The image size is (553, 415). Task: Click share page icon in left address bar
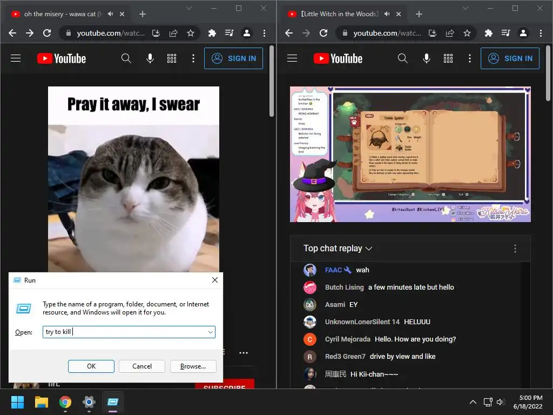pyautogui.click(x=173, y=33)
